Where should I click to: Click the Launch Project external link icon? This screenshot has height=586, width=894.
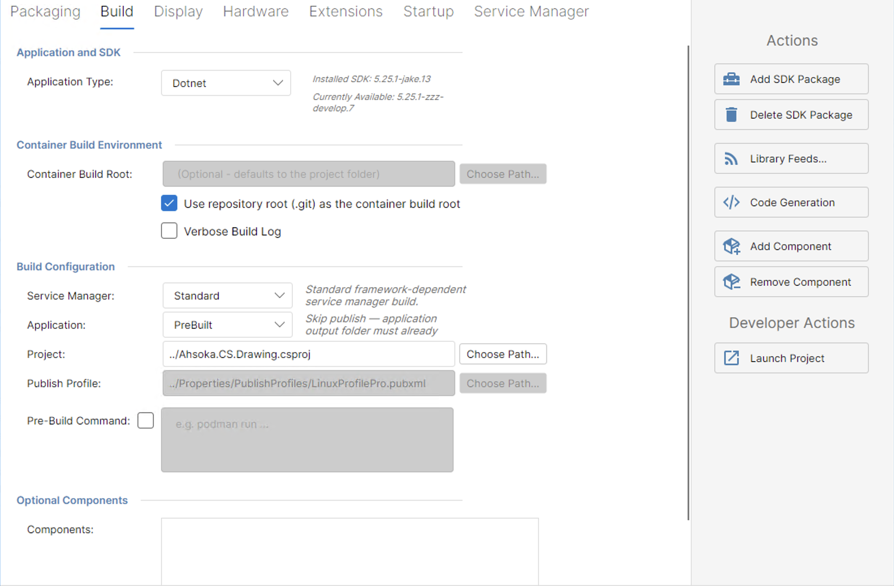(731, 358)
